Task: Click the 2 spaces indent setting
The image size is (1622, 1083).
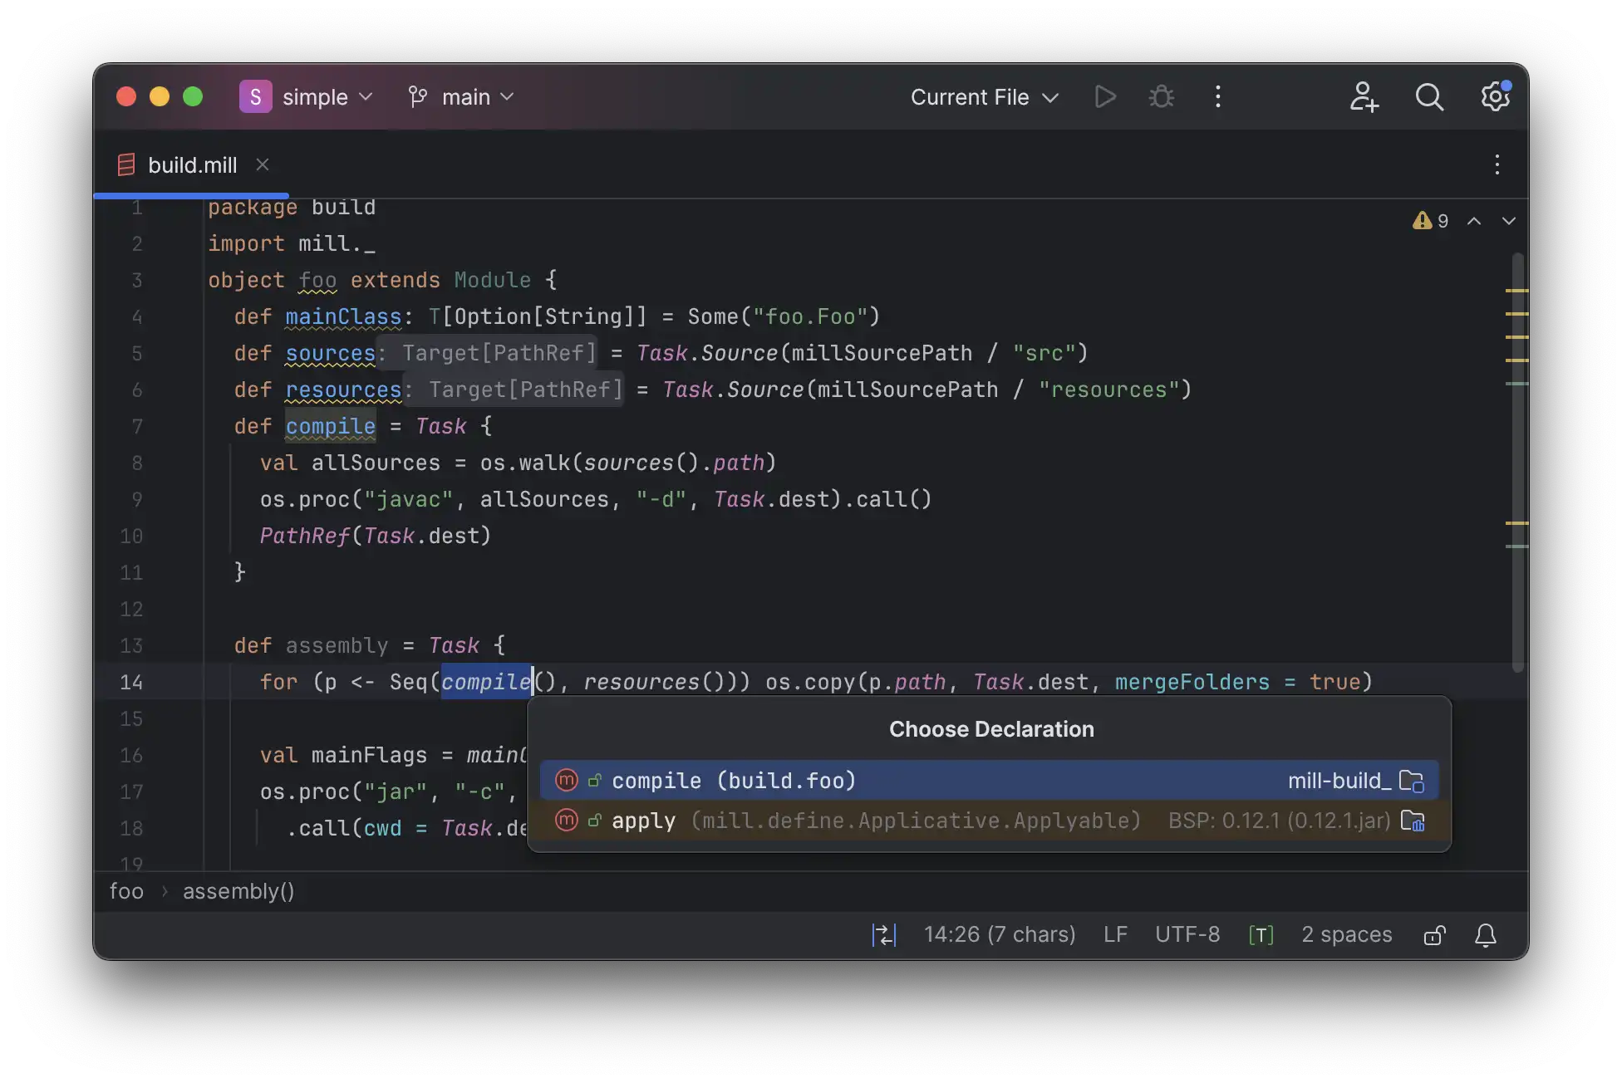Action: point(1346,935)
